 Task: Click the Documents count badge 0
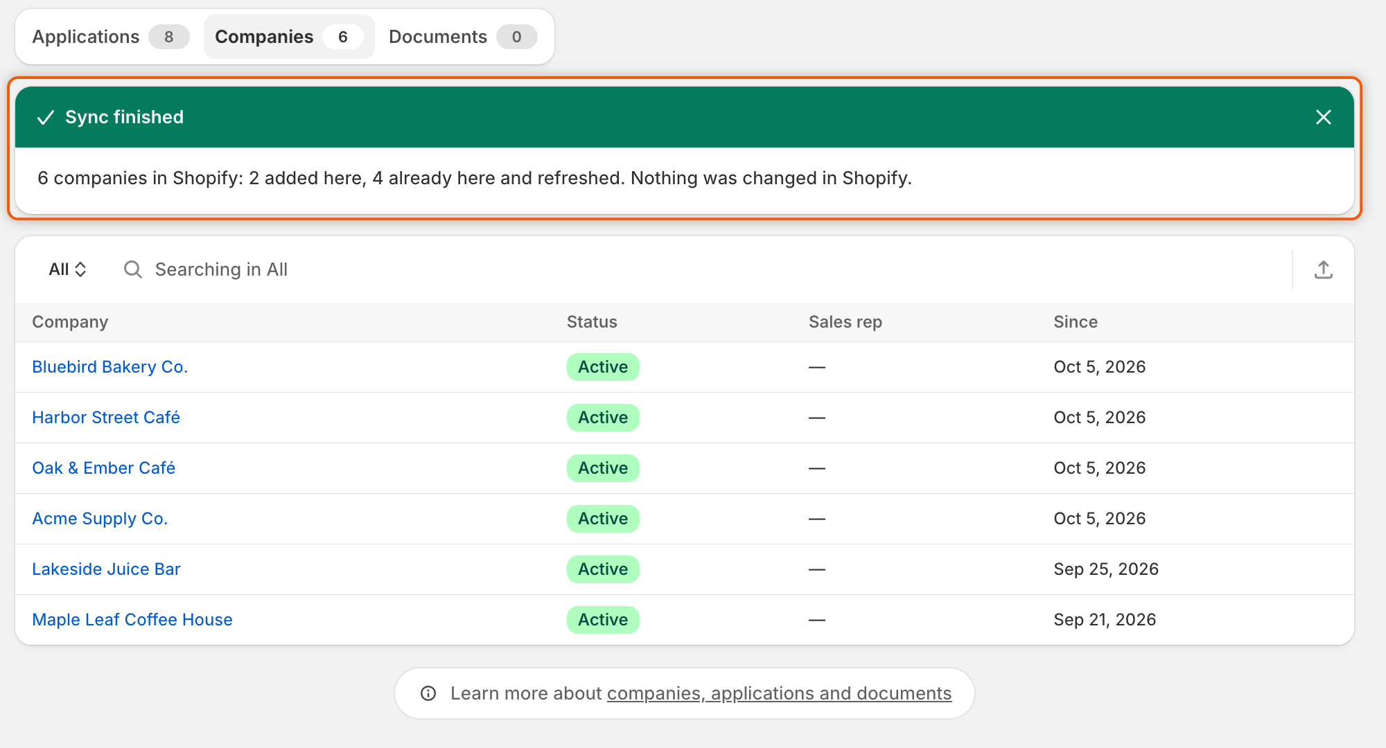tap(516, 37)
